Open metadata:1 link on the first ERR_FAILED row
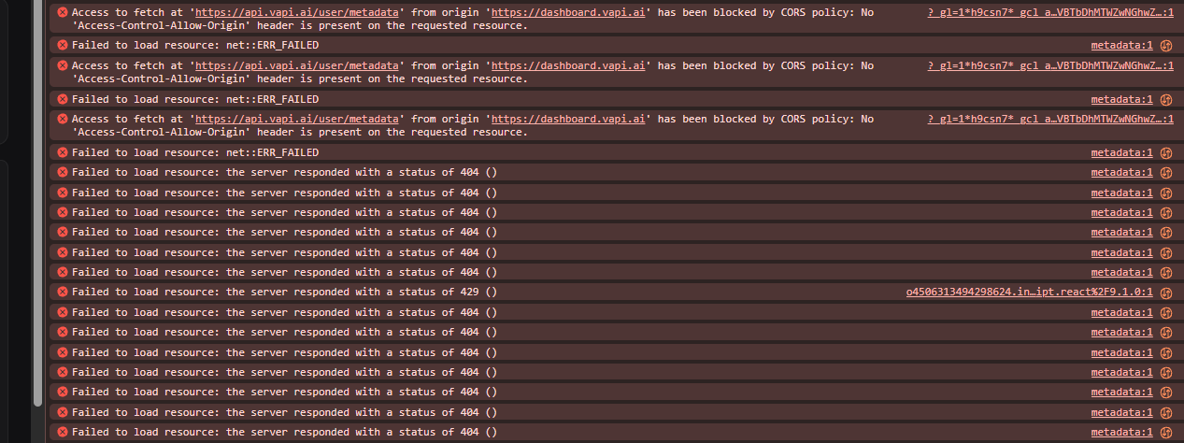The height and width of the screenshot is (443, 1184). 1121,46
